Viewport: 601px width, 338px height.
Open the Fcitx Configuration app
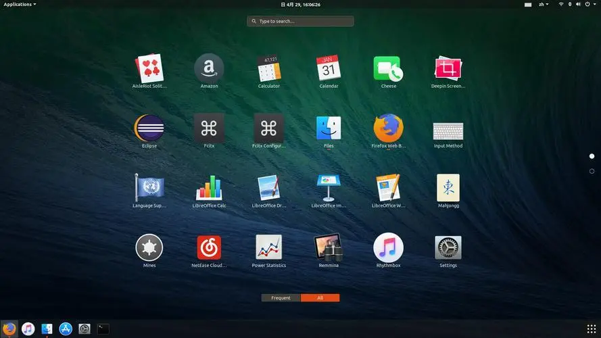(268, 128)
